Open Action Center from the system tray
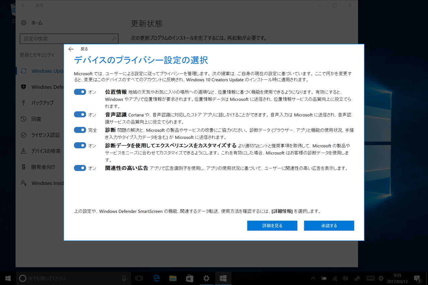The image size is (428, 285). 417,278
